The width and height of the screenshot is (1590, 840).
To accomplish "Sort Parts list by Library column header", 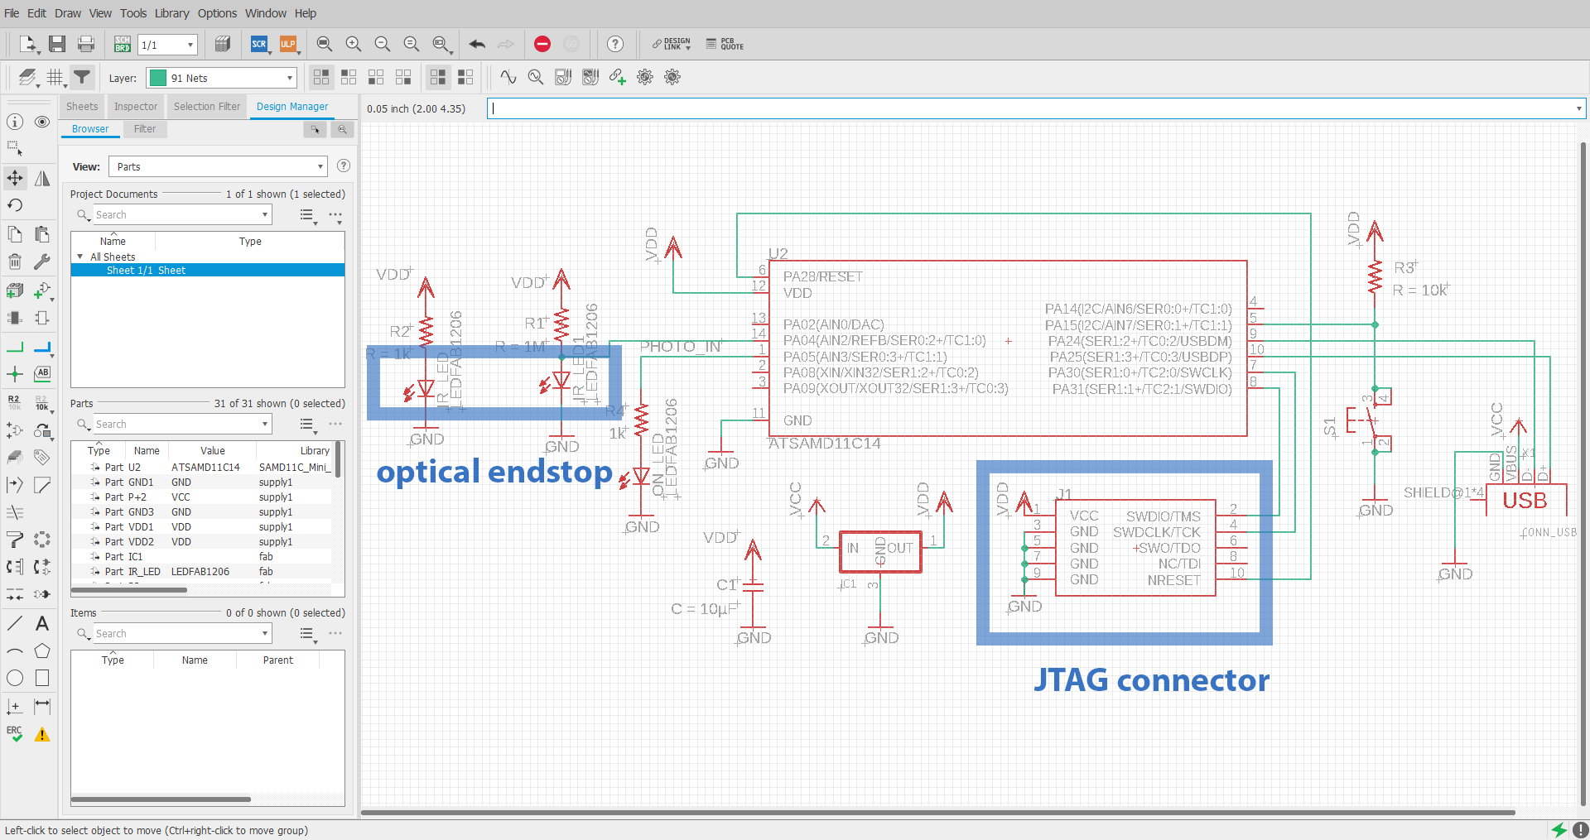I will click(315, 450).
